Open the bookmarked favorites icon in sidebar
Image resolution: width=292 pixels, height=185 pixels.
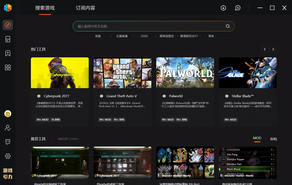[8, 53]
